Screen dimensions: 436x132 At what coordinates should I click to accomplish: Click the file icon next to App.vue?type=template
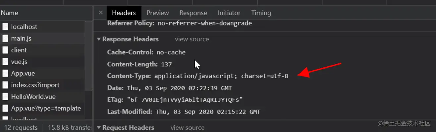pyautogui.click(x=5, y=108)
